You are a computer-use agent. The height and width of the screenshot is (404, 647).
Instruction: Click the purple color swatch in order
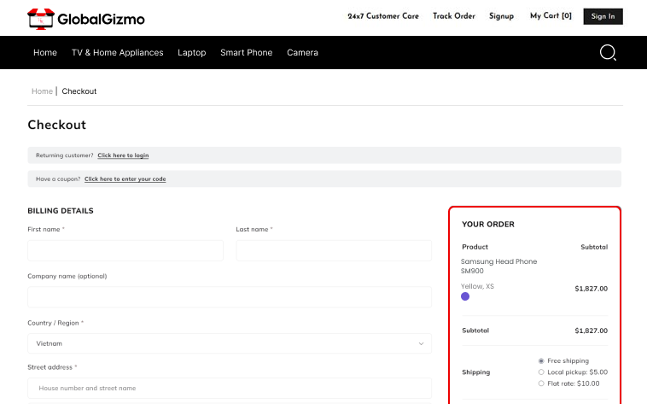[465, 296]
